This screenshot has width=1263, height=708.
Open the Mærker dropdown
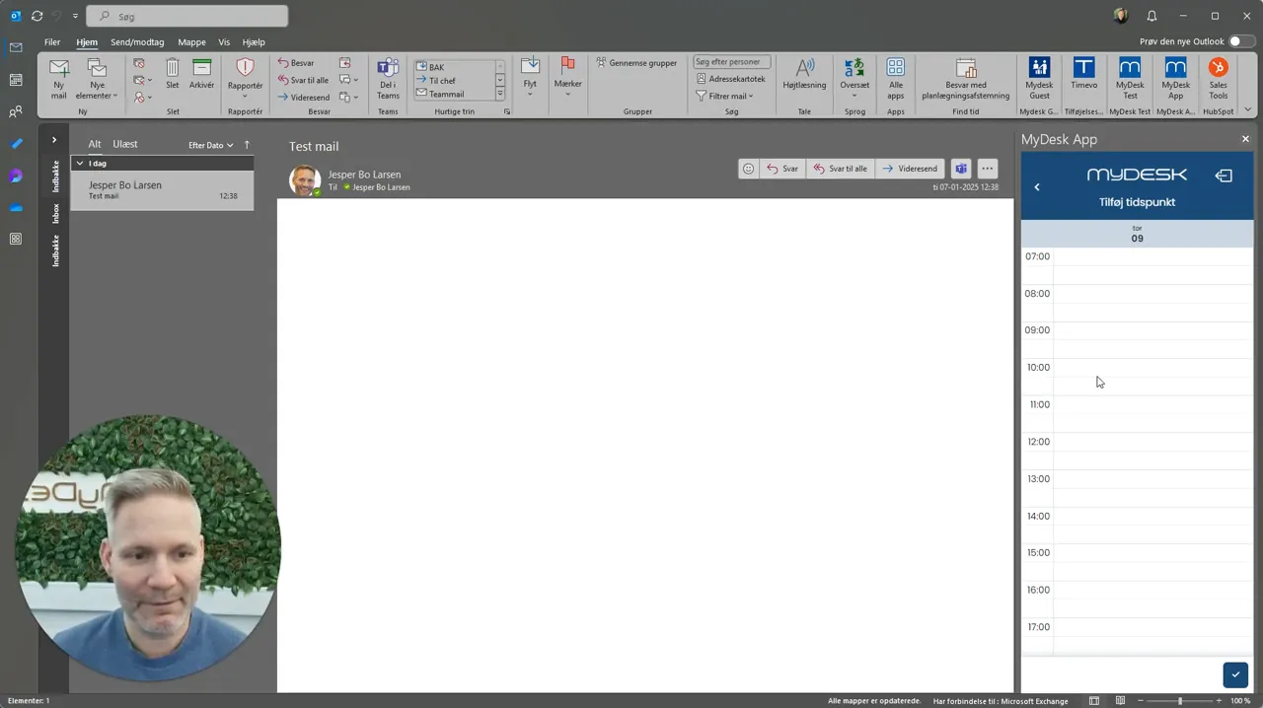click(x=567, y=79)
